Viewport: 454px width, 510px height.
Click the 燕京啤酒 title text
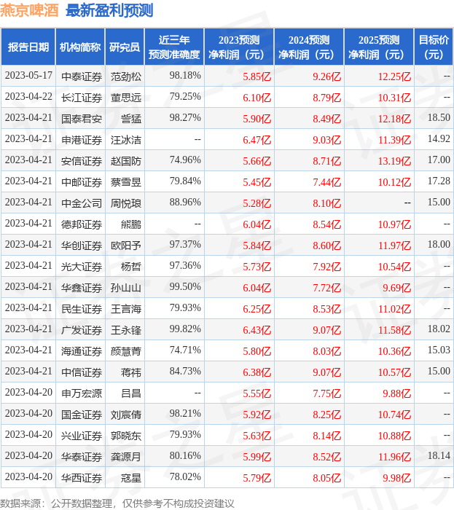coord(29,10)
